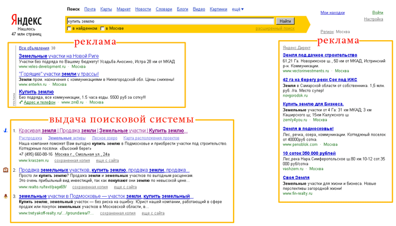Expand the 'ещё' services dropdown
Viewport: 396px width, 226px height.
(x=238, y=9)
